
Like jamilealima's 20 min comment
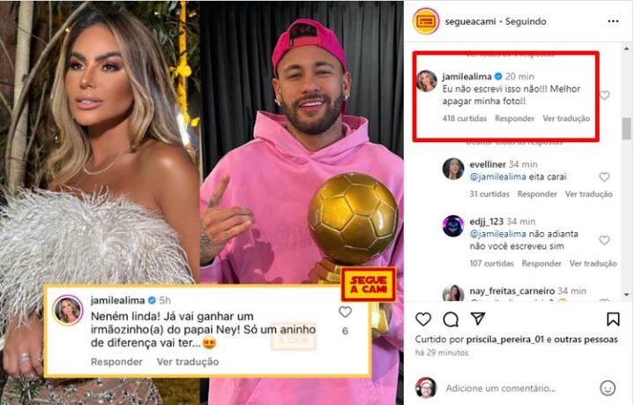click(x=605, y=95)
